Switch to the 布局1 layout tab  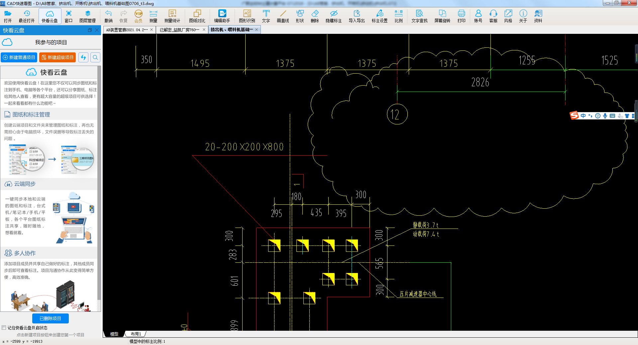point(136,334)
